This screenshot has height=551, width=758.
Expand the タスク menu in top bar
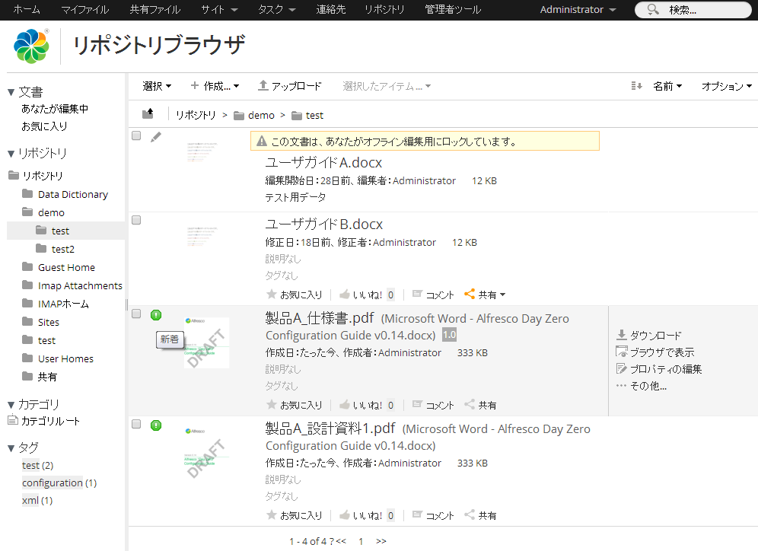pos(276,10)
